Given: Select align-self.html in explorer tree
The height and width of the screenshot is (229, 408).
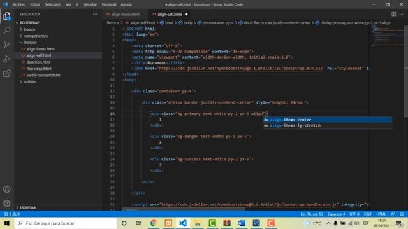Looking at the screenshot, I should [38, 55].
